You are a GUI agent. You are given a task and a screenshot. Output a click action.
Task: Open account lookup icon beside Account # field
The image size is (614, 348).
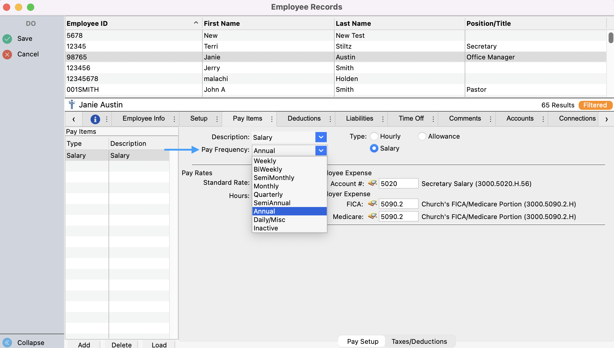[372, 183]
